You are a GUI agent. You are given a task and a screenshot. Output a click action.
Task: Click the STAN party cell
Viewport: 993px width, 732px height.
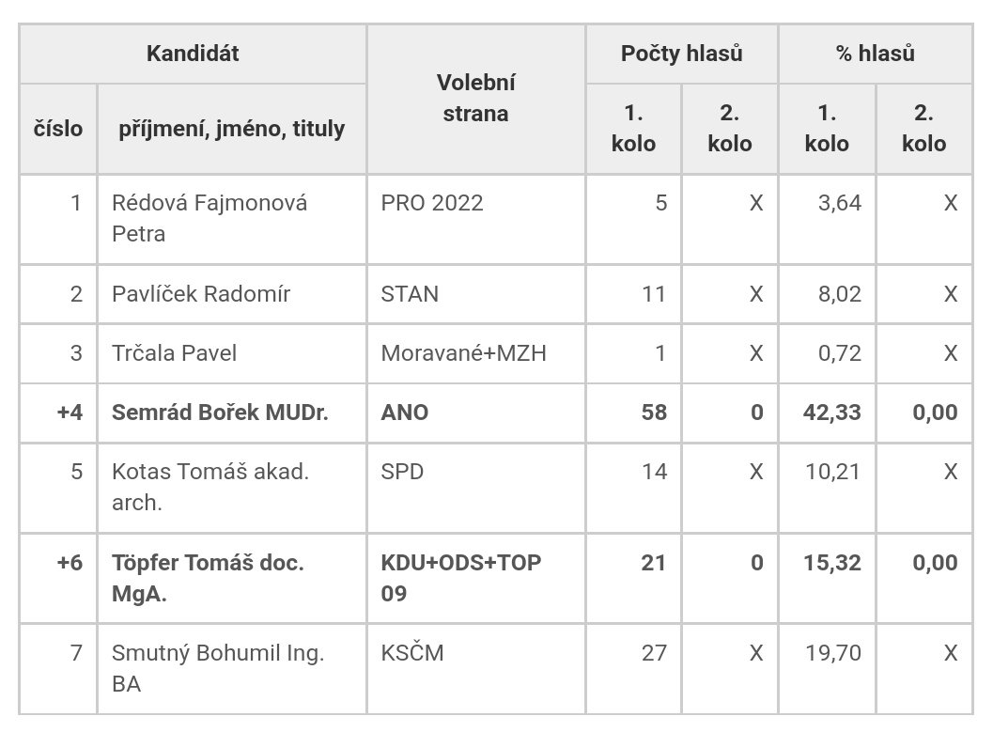pos(410,294)
